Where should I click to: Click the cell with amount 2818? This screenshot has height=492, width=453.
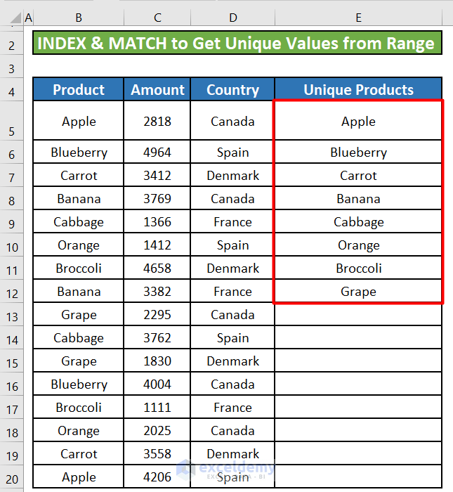point(157,122)
